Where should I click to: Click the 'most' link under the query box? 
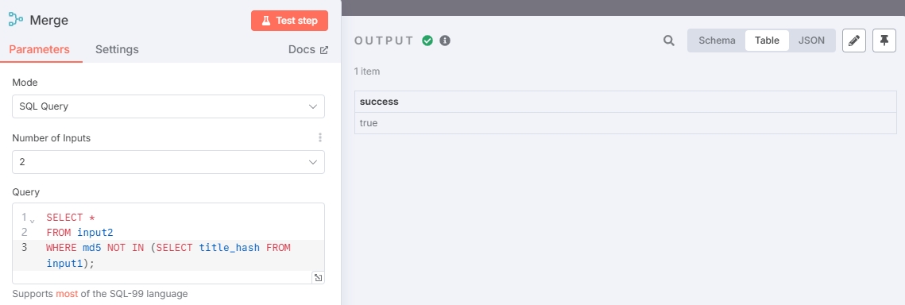[67, 293]
